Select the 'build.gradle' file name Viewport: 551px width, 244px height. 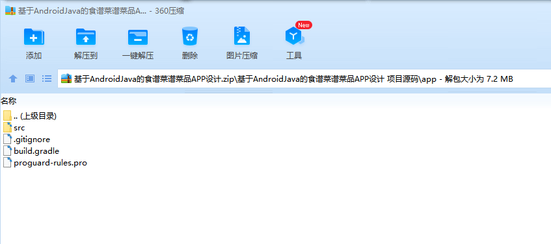click(36, 151)
